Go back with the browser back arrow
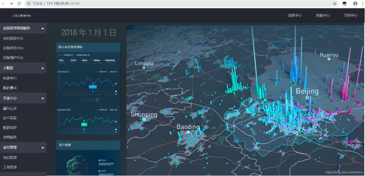This screenshot has height=176, width=365. click(4, 4)
